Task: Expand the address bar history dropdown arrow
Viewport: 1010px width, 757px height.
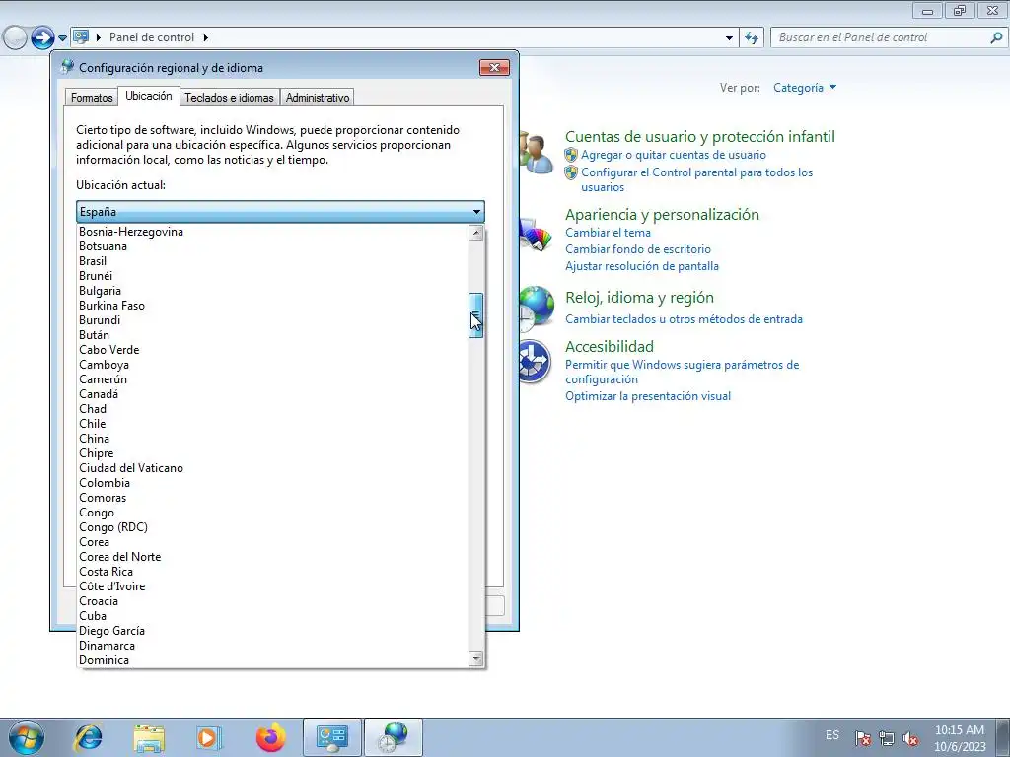Action: 729,38
